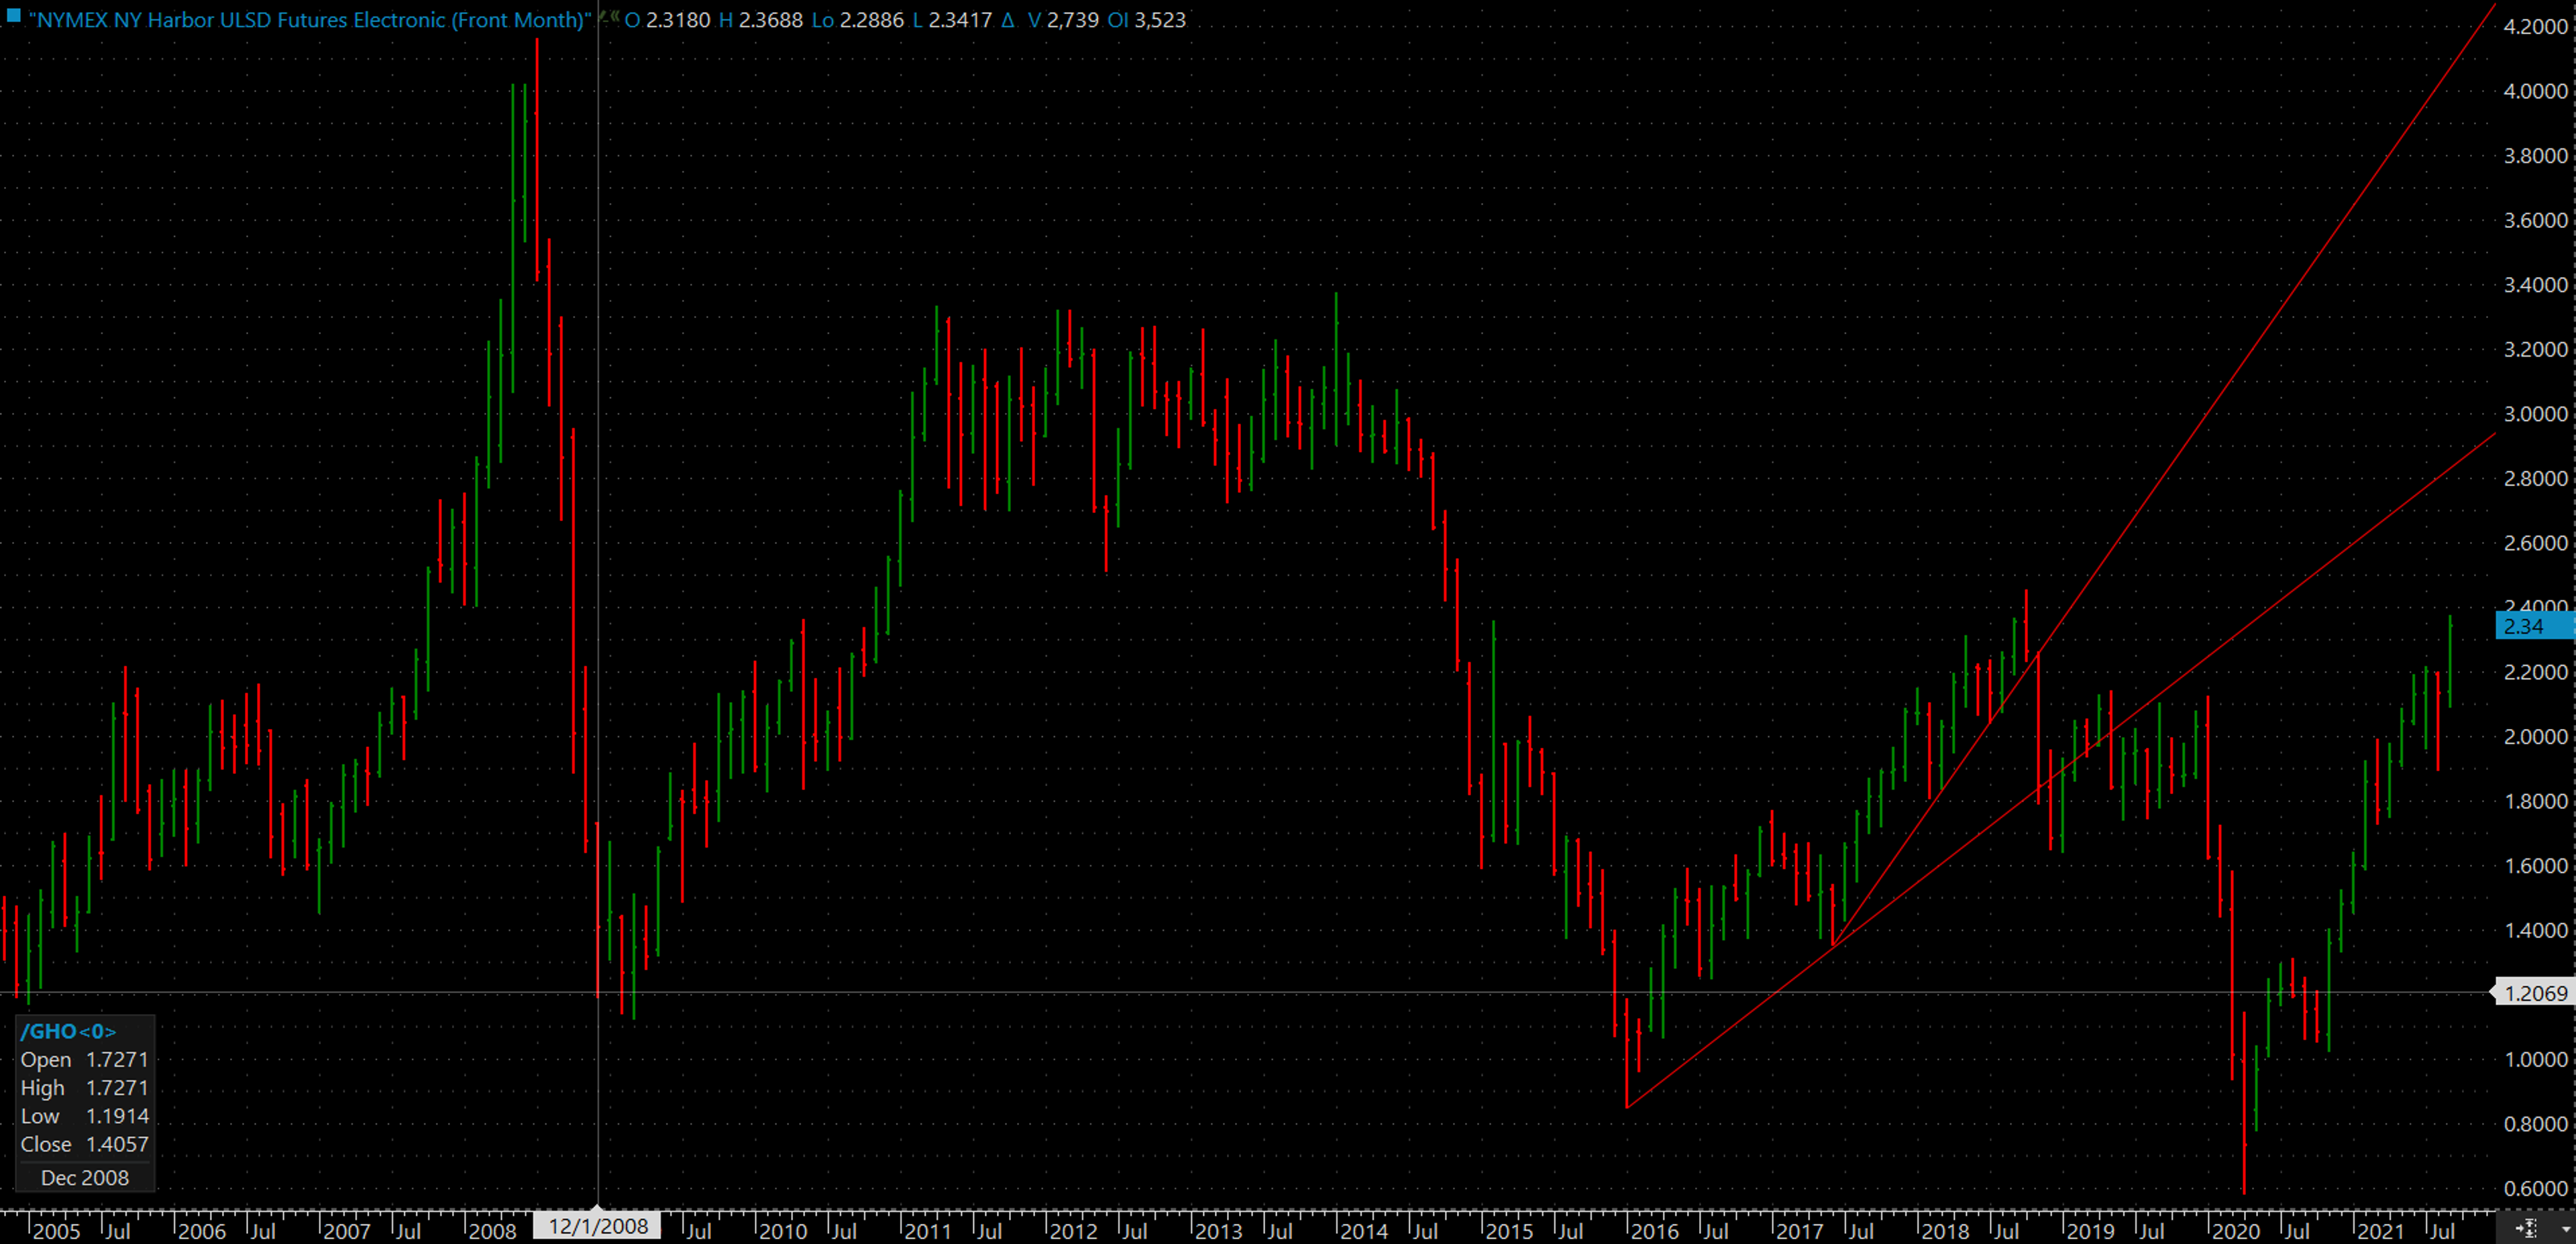Click the 1.8000 price axis label
The image size is (2576, 1244).
(2535, 801)
